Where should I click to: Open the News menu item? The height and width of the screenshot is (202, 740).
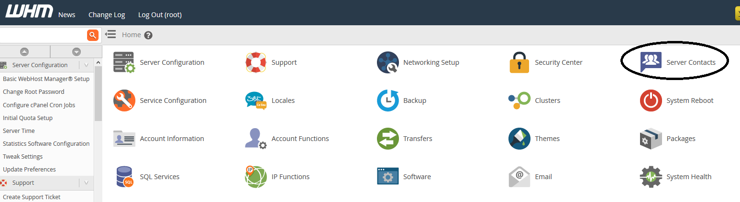[x=67, y=15]
